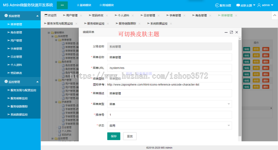Screen dimensions: 278x150
Task: Click the green 保存 button
Action: 114,136
